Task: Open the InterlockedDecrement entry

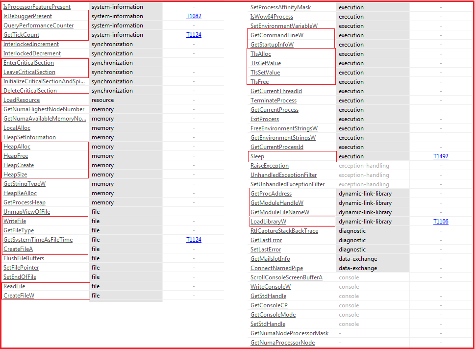Action: click(x=32, y=53)
